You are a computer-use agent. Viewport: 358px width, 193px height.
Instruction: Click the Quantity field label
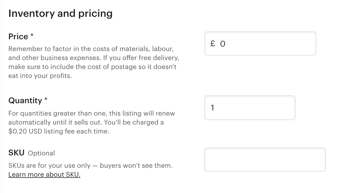[25, 100]
